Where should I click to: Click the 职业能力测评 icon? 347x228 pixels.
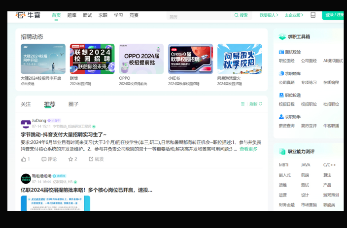tap(282, 152)
